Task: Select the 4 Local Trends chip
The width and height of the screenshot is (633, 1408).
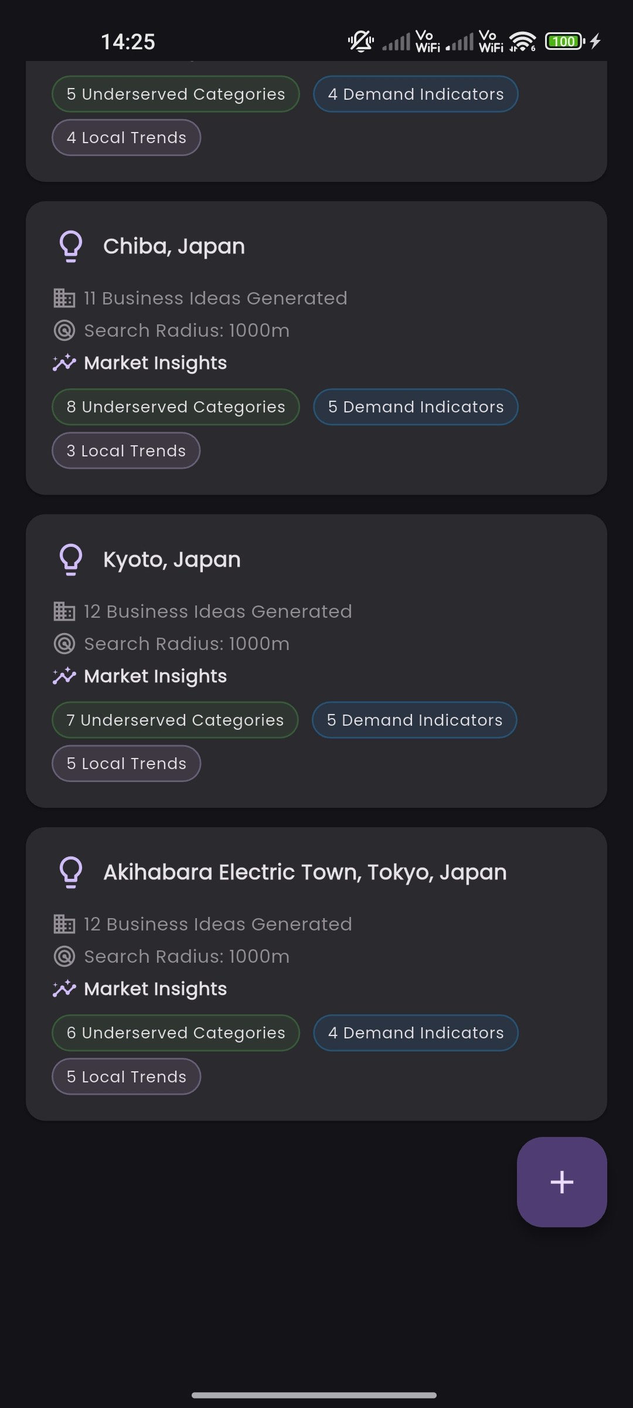Action: click(127, 137)
